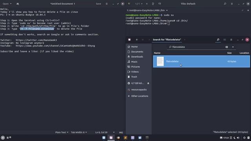Open resourcepacks bookmark in sidebar

(x=138, y=90)
